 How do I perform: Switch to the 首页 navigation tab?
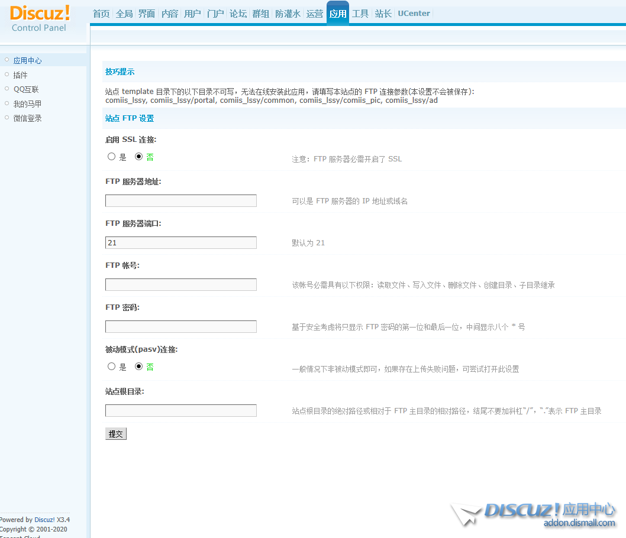[101, 14]
